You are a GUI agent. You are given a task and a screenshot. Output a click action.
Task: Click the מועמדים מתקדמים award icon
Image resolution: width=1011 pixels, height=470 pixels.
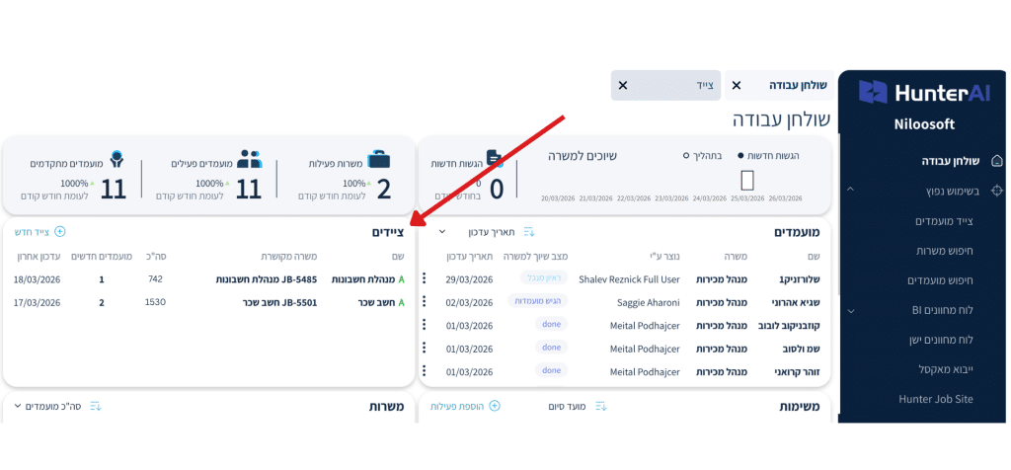[x=117, y=159]
